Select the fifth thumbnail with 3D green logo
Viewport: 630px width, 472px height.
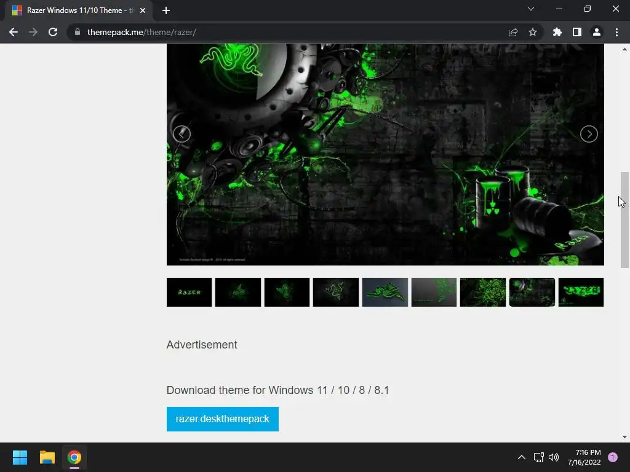385,292
